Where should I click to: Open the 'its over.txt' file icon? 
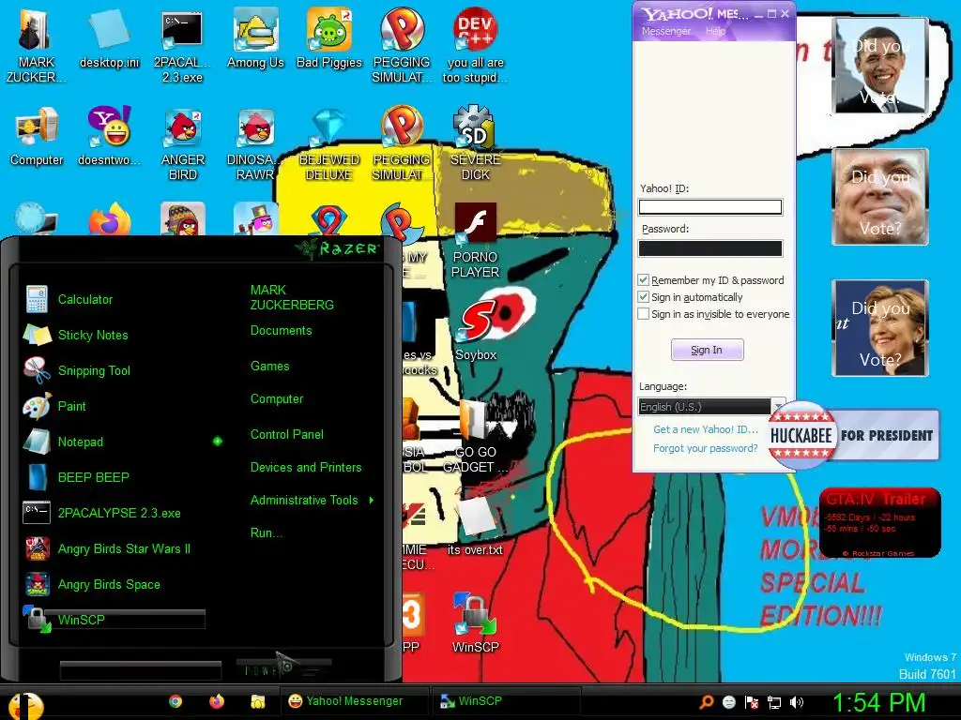(475, 525)
